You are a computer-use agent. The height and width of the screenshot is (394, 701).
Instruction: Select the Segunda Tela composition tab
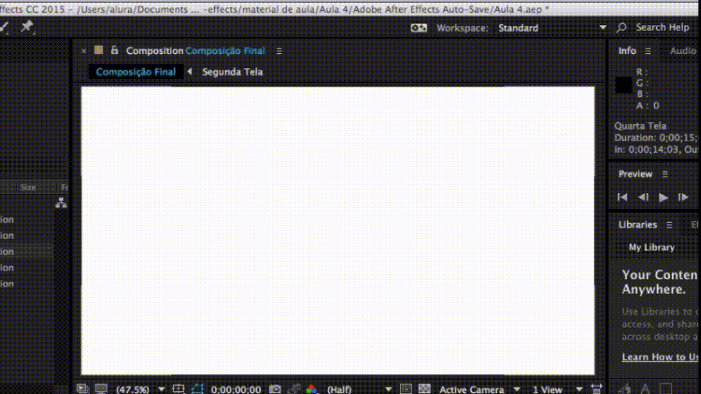pyautogui.click(x=232, y=72)
